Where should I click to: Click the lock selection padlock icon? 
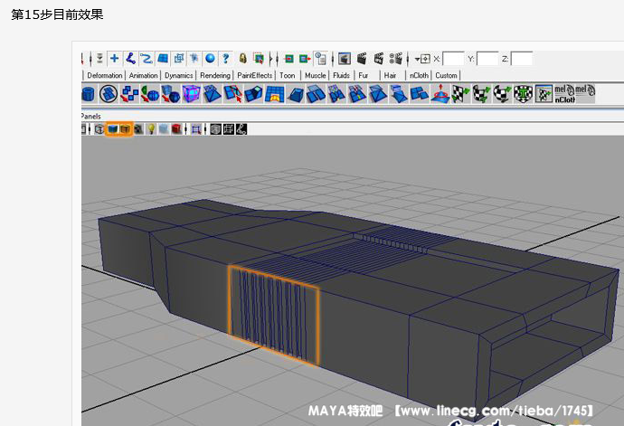(242, 58)
